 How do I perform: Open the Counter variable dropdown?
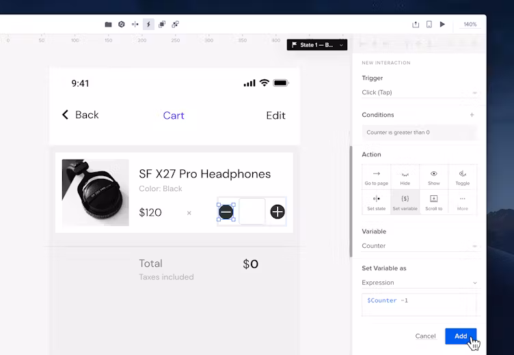click(420, 246)
